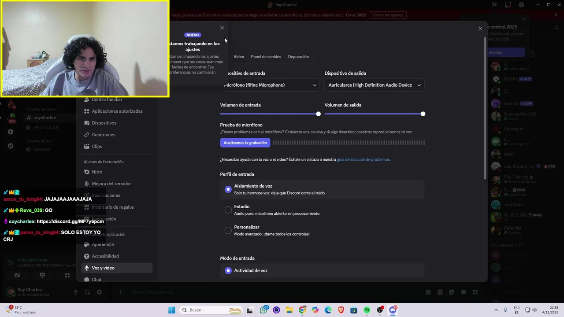Open Dispositivo de salida headphones dropdown
The height and width of the screenshot is (317, 564).
tap(375, 85)
